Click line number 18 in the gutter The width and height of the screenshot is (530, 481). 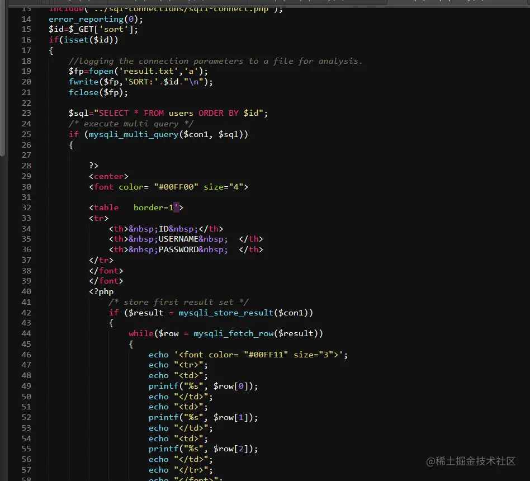click(26, 61)
